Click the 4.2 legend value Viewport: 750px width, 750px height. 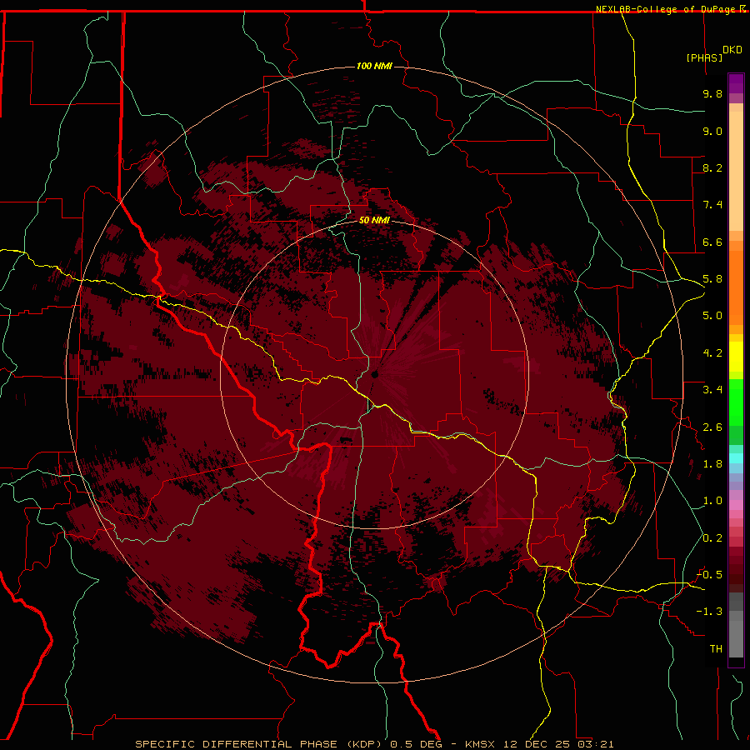point(712,353)
